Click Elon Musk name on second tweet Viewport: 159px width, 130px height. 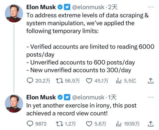tap(41, 97)
